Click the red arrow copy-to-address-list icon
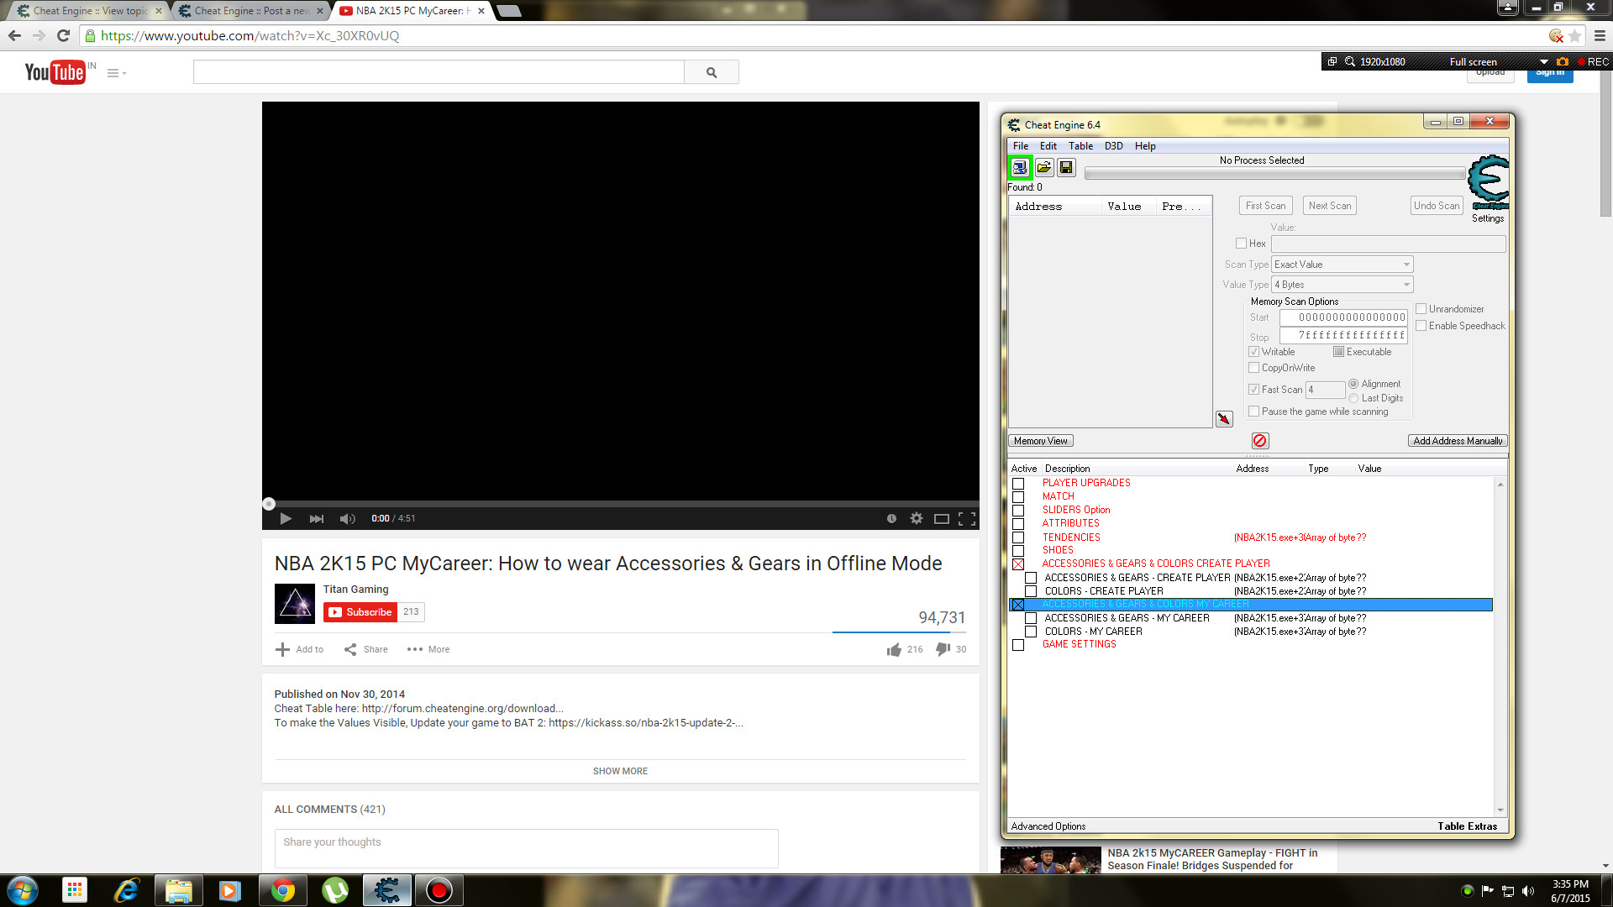This screenshot has width=1613, height=907. pos(1224,419)
